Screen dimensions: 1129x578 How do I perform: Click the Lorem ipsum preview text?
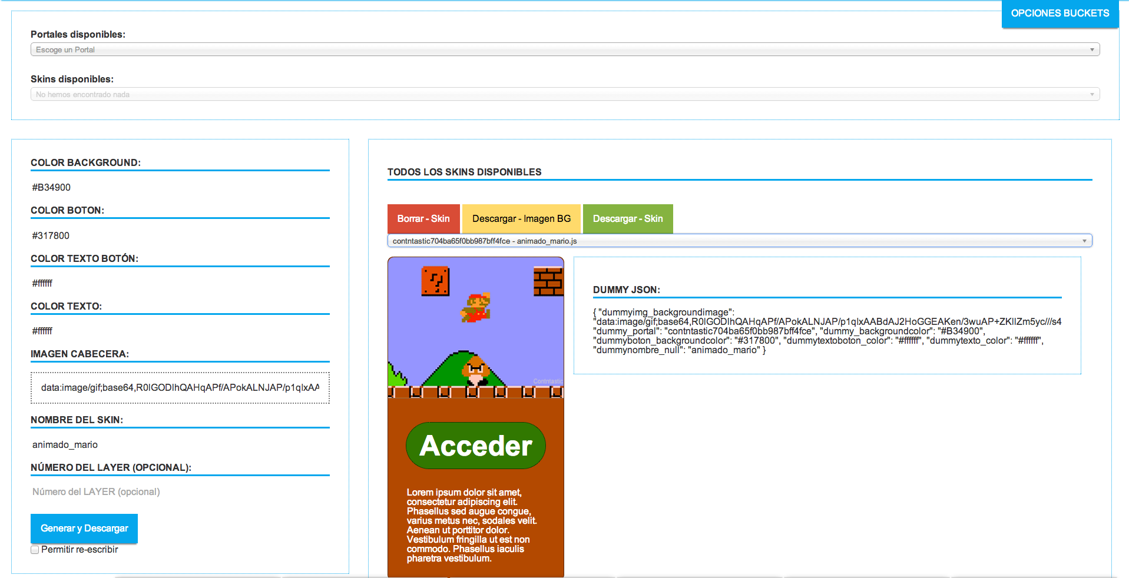pyautogui.click(x=472, y=525)
